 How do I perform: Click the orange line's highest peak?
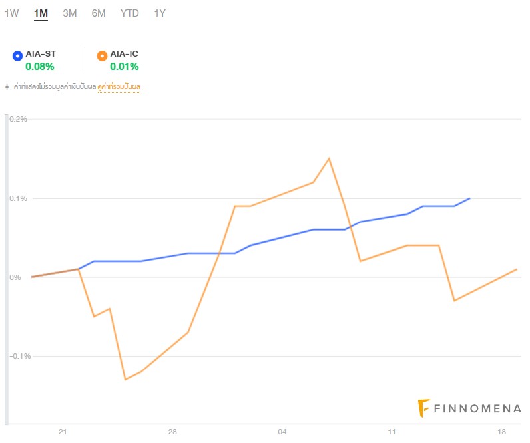point(329,158)
